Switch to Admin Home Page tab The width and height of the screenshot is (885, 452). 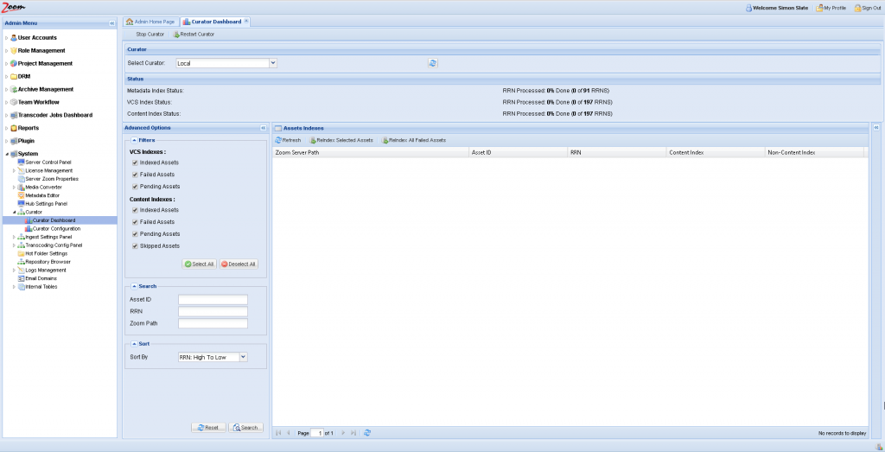point(150,21)
